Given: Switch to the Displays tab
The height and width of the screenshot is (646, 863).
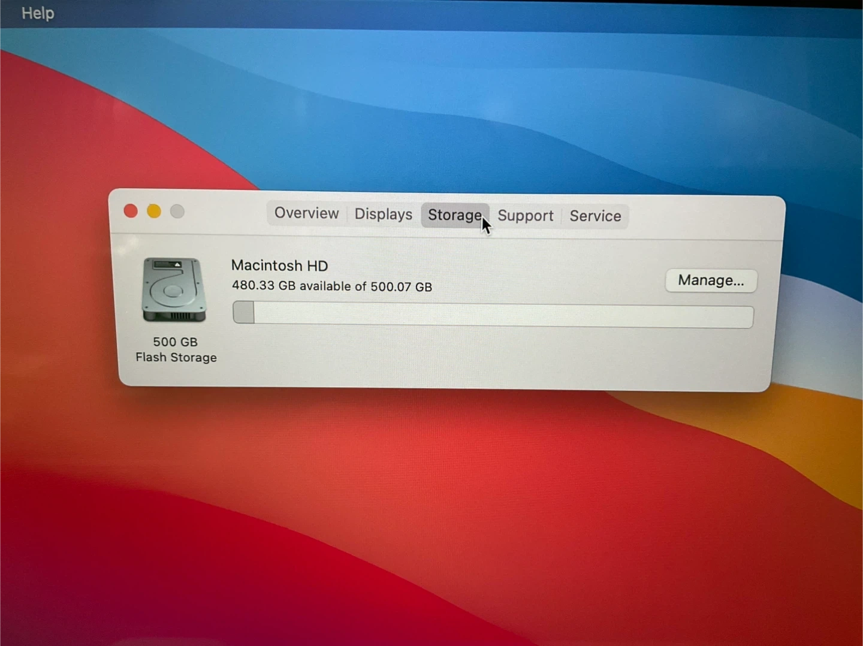Looking at the screenshot, I should tap(383, 215).
